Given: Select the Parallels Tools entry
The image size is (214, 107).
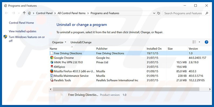Looking at the screenshot, I should pos(62,80).
